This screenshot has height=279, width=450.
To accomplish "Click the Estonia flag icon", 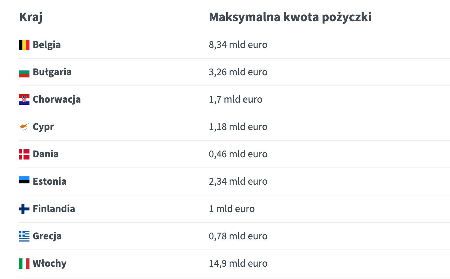I will (x=24, y=180).
